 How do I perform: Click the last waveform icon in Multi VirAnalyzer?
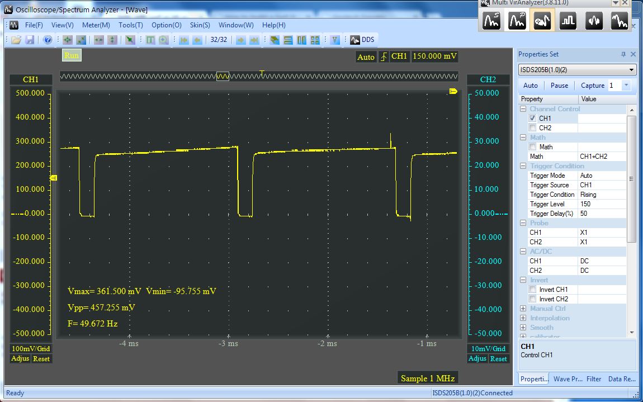tap(619, 20)
